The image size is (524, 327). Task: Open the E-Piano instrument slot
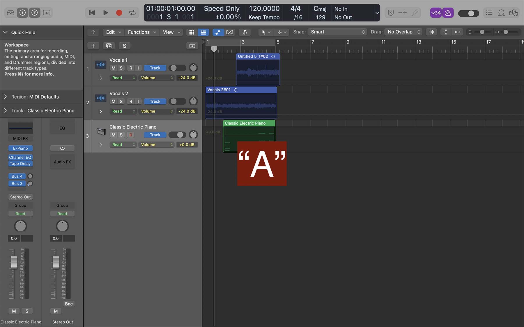20,148
